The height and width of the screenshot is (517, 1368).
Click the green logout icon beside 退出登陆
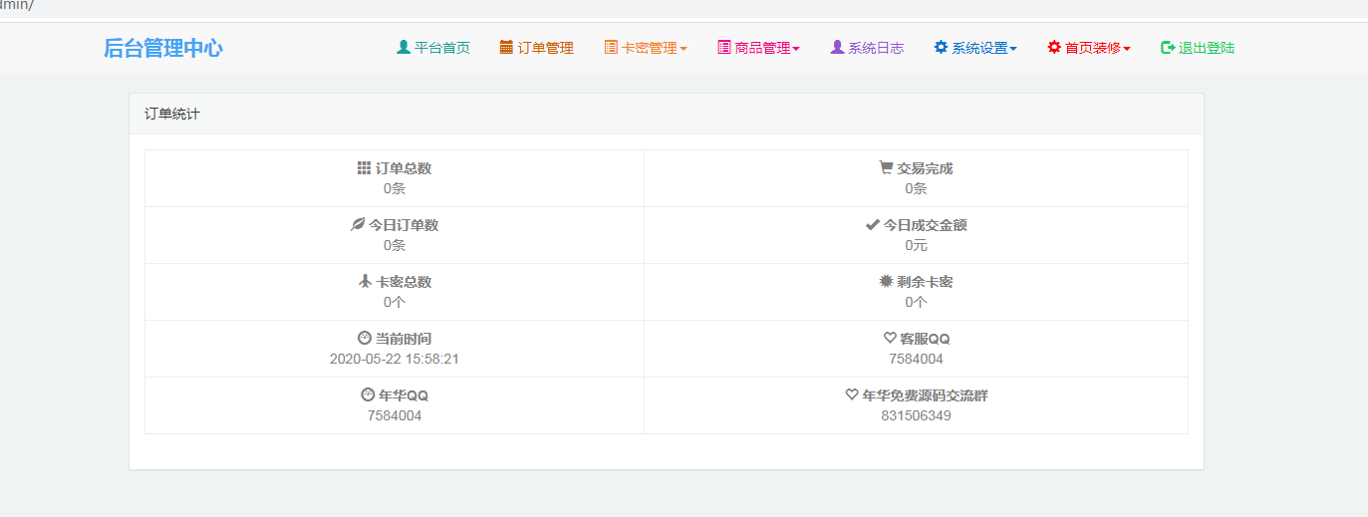(x=1168, y=47)
